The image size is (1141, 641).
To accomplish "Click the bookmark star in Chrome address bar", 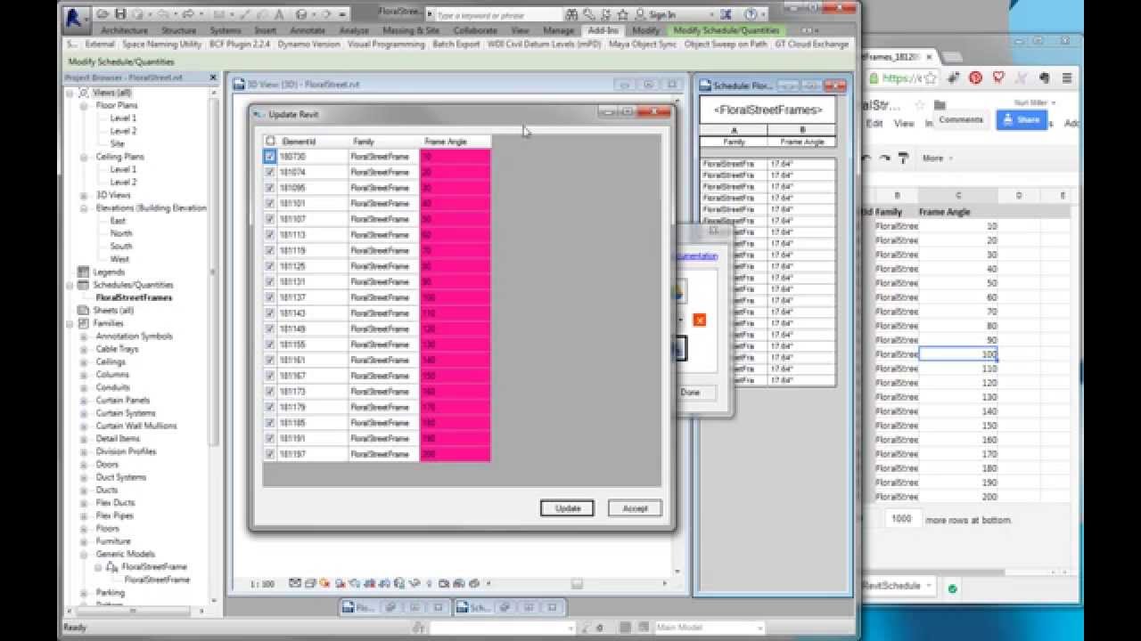I will point(931,78).
